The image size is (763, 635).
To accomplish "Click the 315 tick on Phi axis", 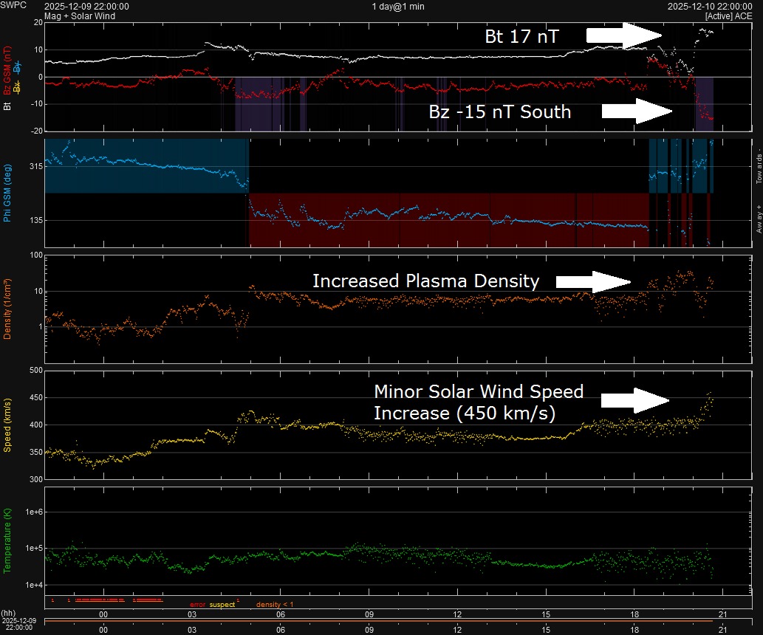I will (x=36, y=166).
